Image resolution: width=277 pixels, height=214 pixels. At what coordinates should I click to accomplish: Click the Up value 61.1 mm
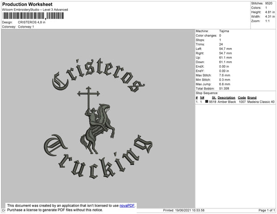tap(225, 58)
